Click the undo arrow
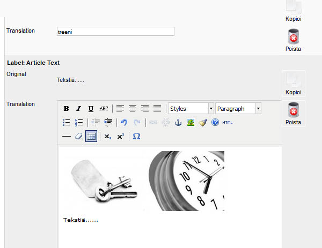 click(124, 123)
